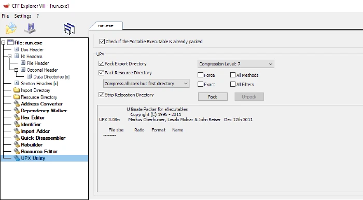Click the Data Directories node icon
The width and height of the screenshot is (363, 200).
click(30, 76)
